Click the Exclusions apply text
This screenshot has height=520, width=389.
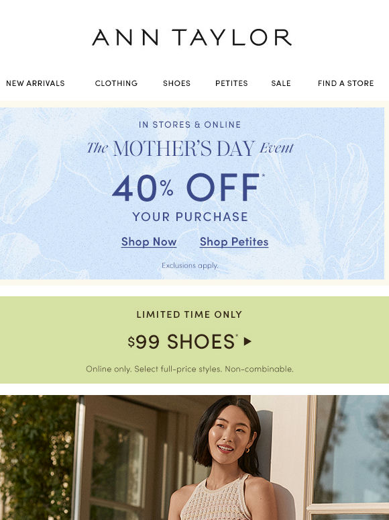[190, 265]
